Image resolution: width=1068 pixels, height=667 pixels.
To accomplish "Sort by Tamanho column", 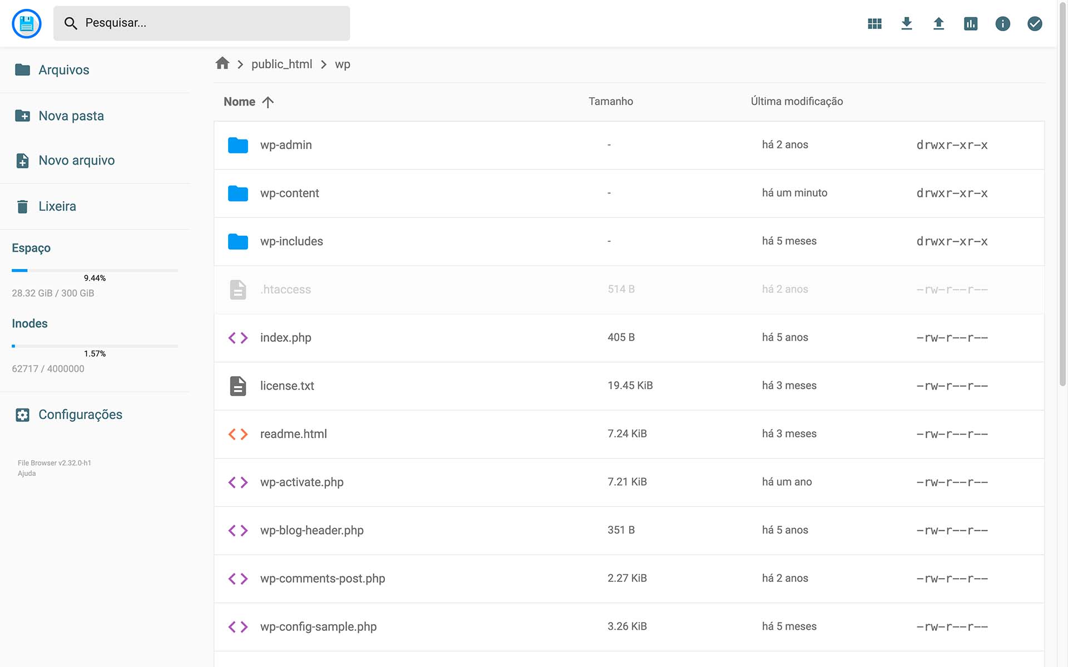I will click(611, 101).
